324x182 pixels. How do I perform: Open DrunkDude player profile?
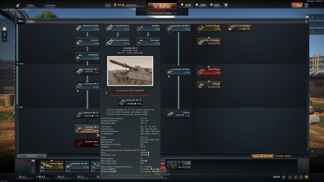(x=131, y=5)
